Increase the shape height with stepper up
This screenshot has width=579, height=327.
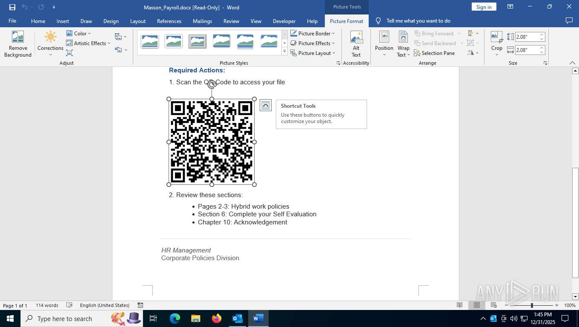pos(542,35)
